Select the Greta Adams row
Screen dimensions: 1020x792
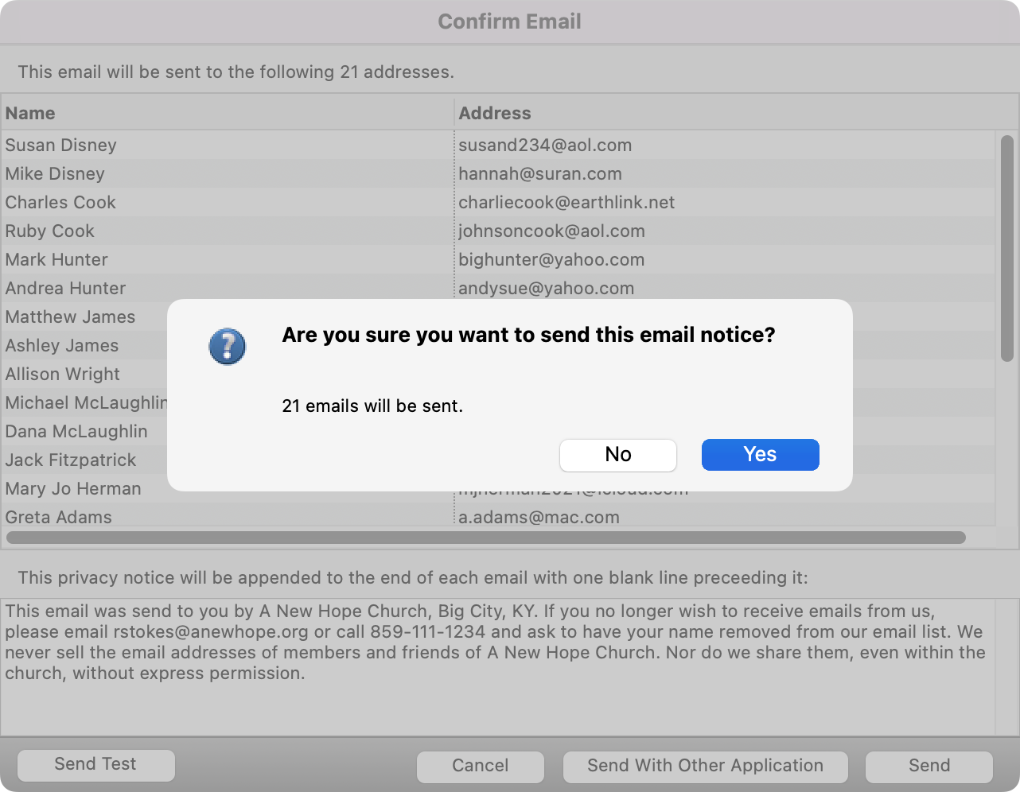(59, 518)
